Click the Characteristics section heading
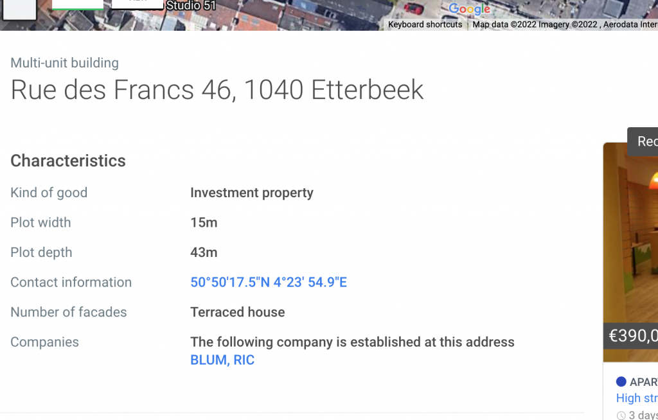This screenshot has height=420, width=658. tap(68, 161)
